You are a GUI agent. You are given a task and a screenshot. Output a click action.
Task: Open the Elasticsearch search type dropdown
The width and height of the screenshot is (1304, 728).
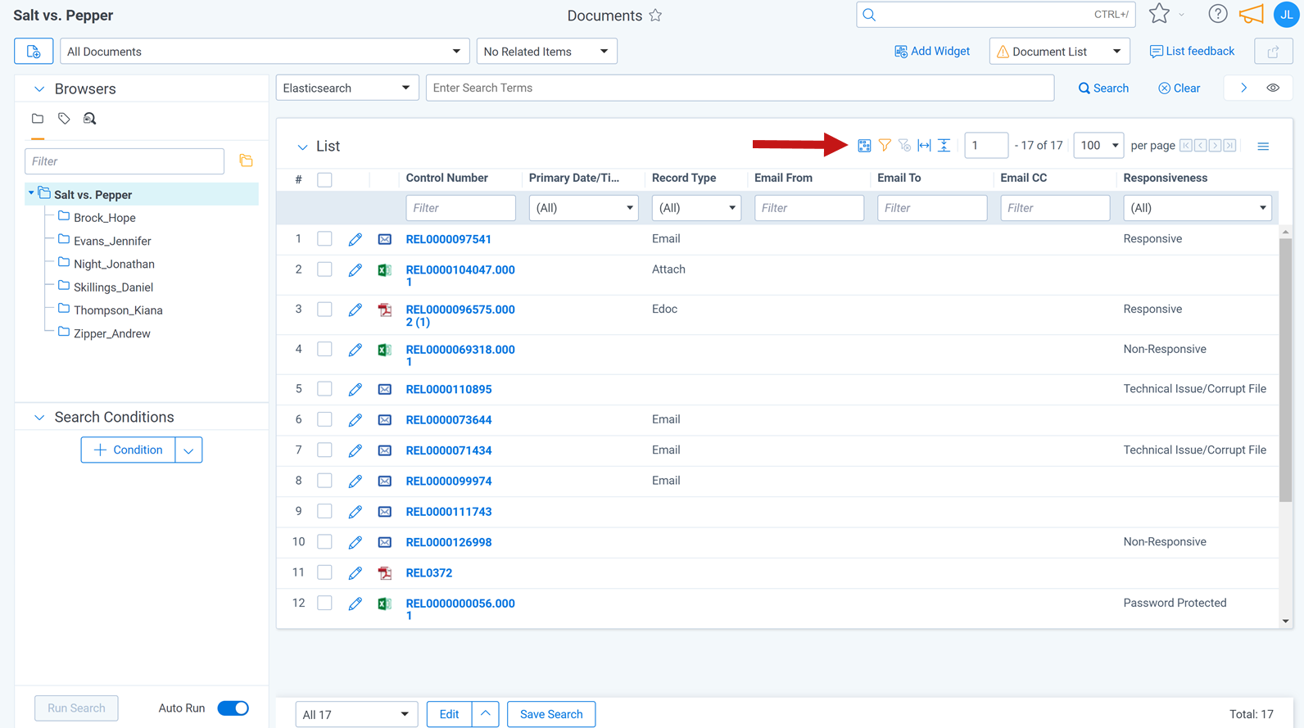point(347,88)
